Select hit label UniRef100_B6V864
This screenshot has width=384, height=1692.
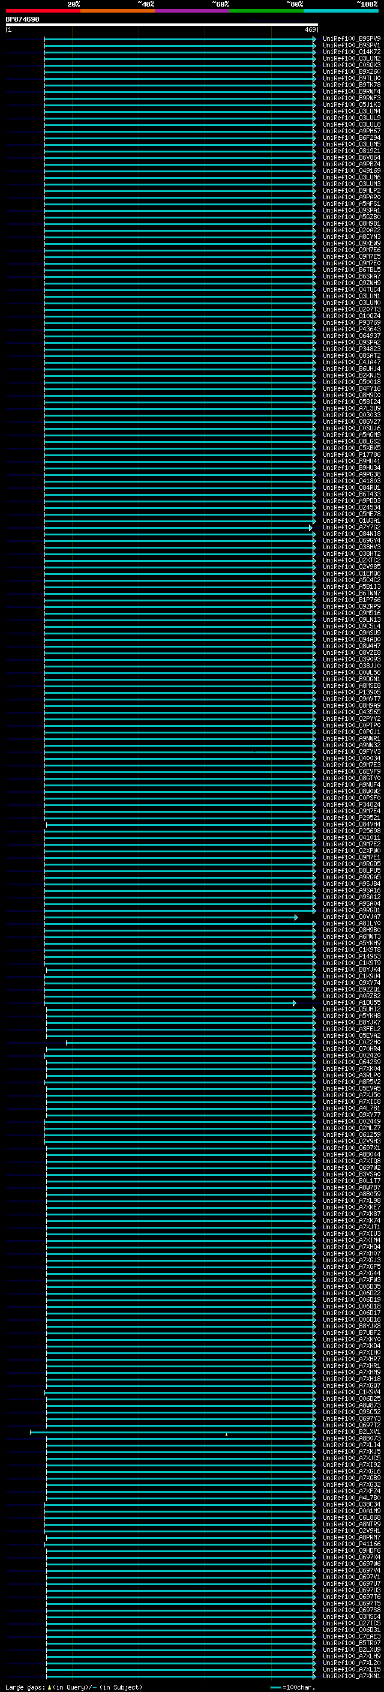pyautogui.click(x=352, y=158)
